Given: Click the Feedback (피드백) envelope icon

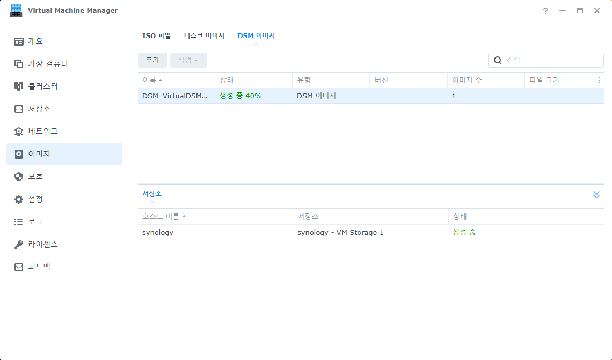Looking at the screenshot, I should (x=19, y=267).
